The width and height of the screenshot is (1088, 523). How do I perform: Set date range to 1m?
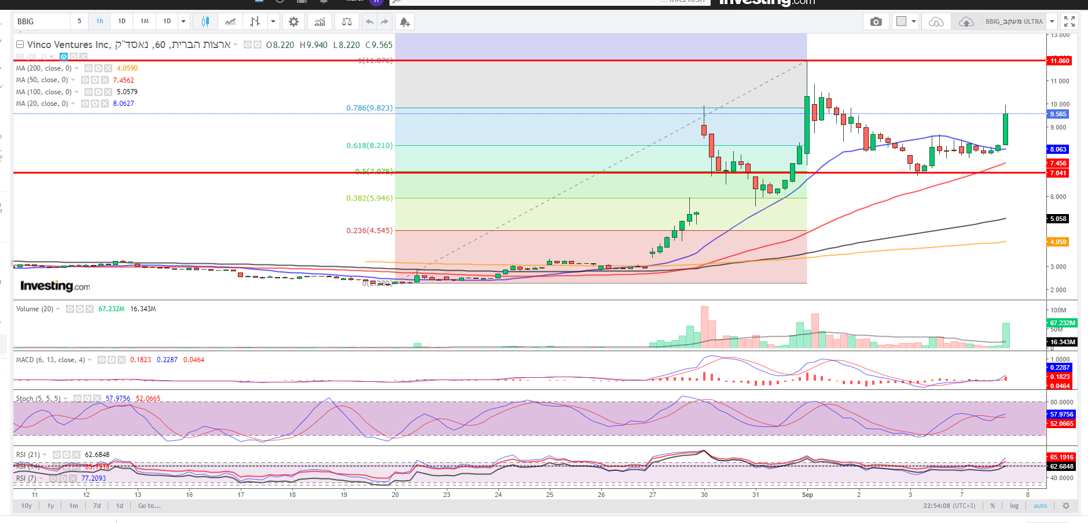(x=74, y=506)
